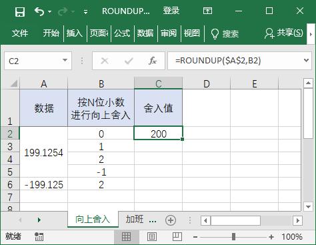Switch to Page Layout view icon
316x245 pixels.
click(x=152, y=237)
